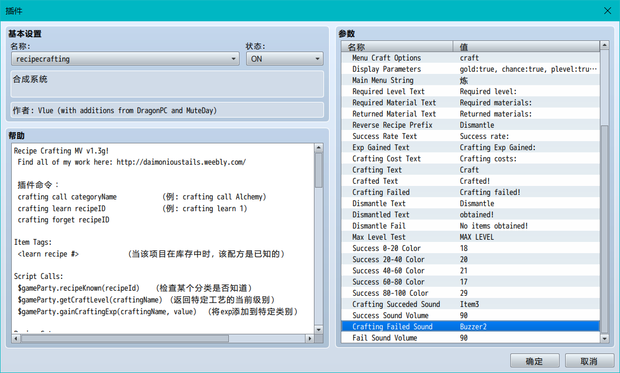620x373 pixels.
Task: Close the 插件 dialog window
Action: pyautogui.click(x=608, y=11)
